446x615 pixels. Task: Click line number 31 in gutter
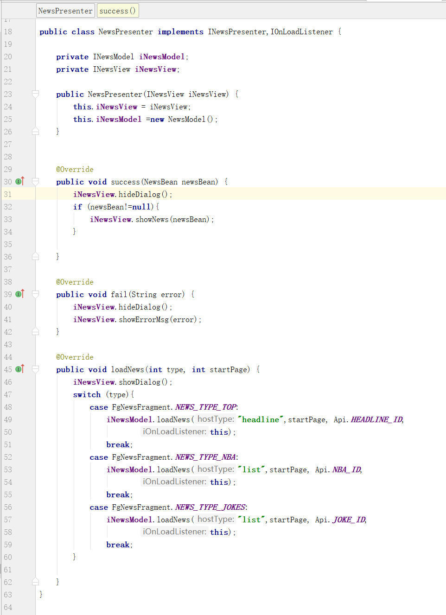(x=8, y=194)
